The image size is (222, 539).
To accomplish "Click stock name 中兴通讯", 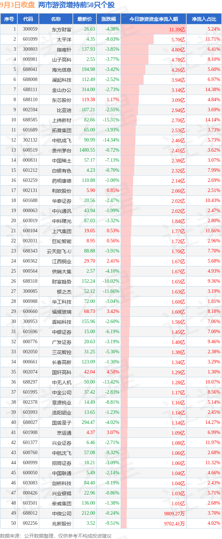I will tap(62, 211).
